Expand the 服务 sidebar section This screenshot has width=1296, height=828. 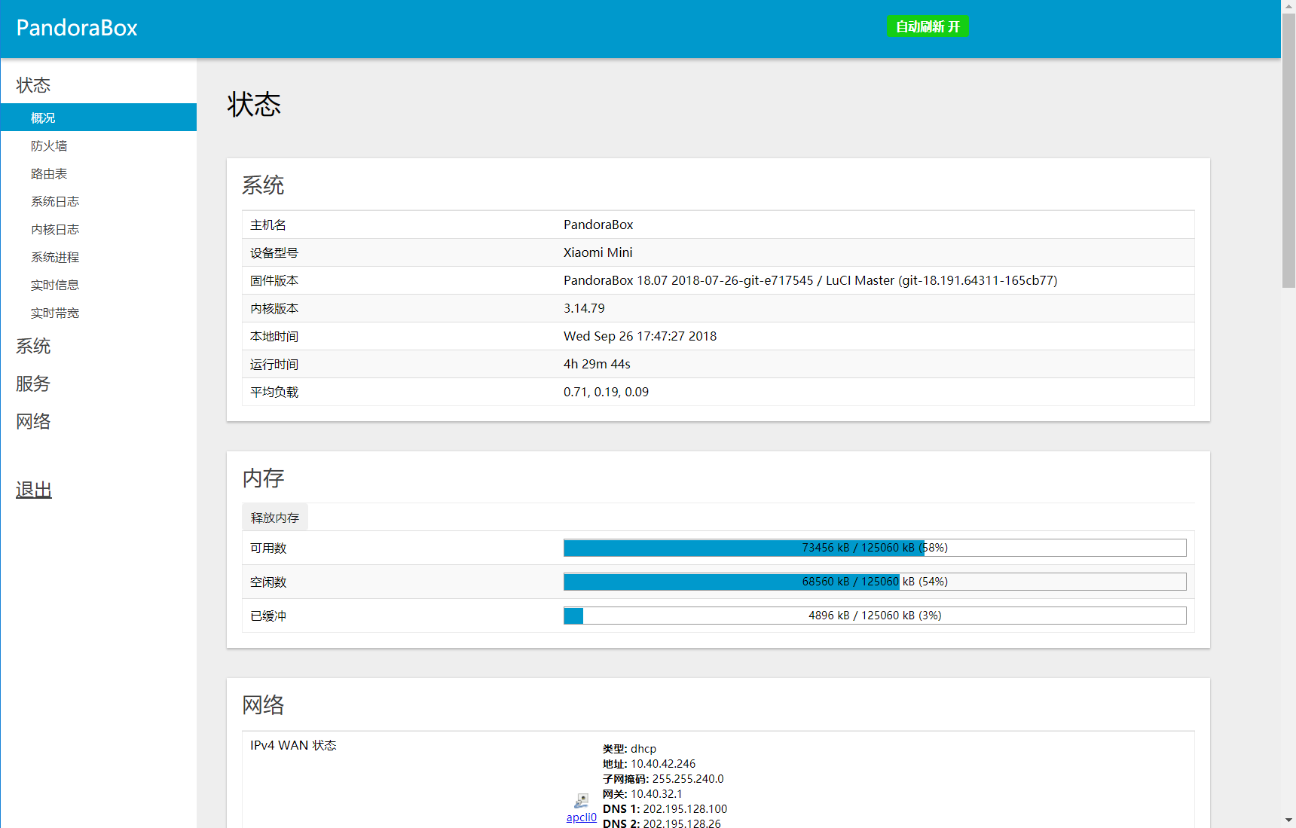pyautogui.click(x=33, y=384)
